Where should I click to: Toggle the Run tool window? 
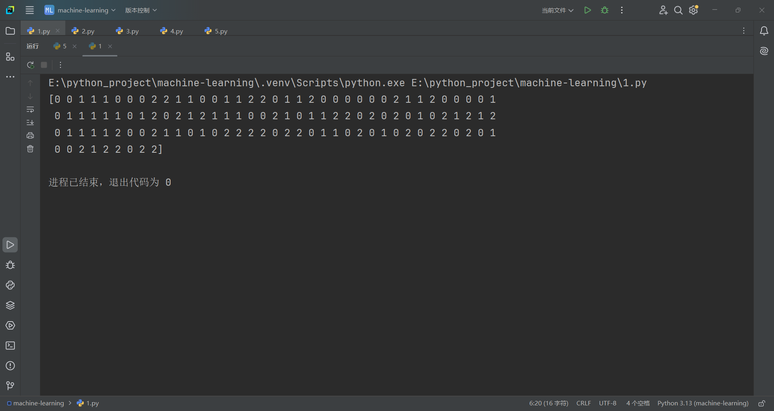pos(10,245)
